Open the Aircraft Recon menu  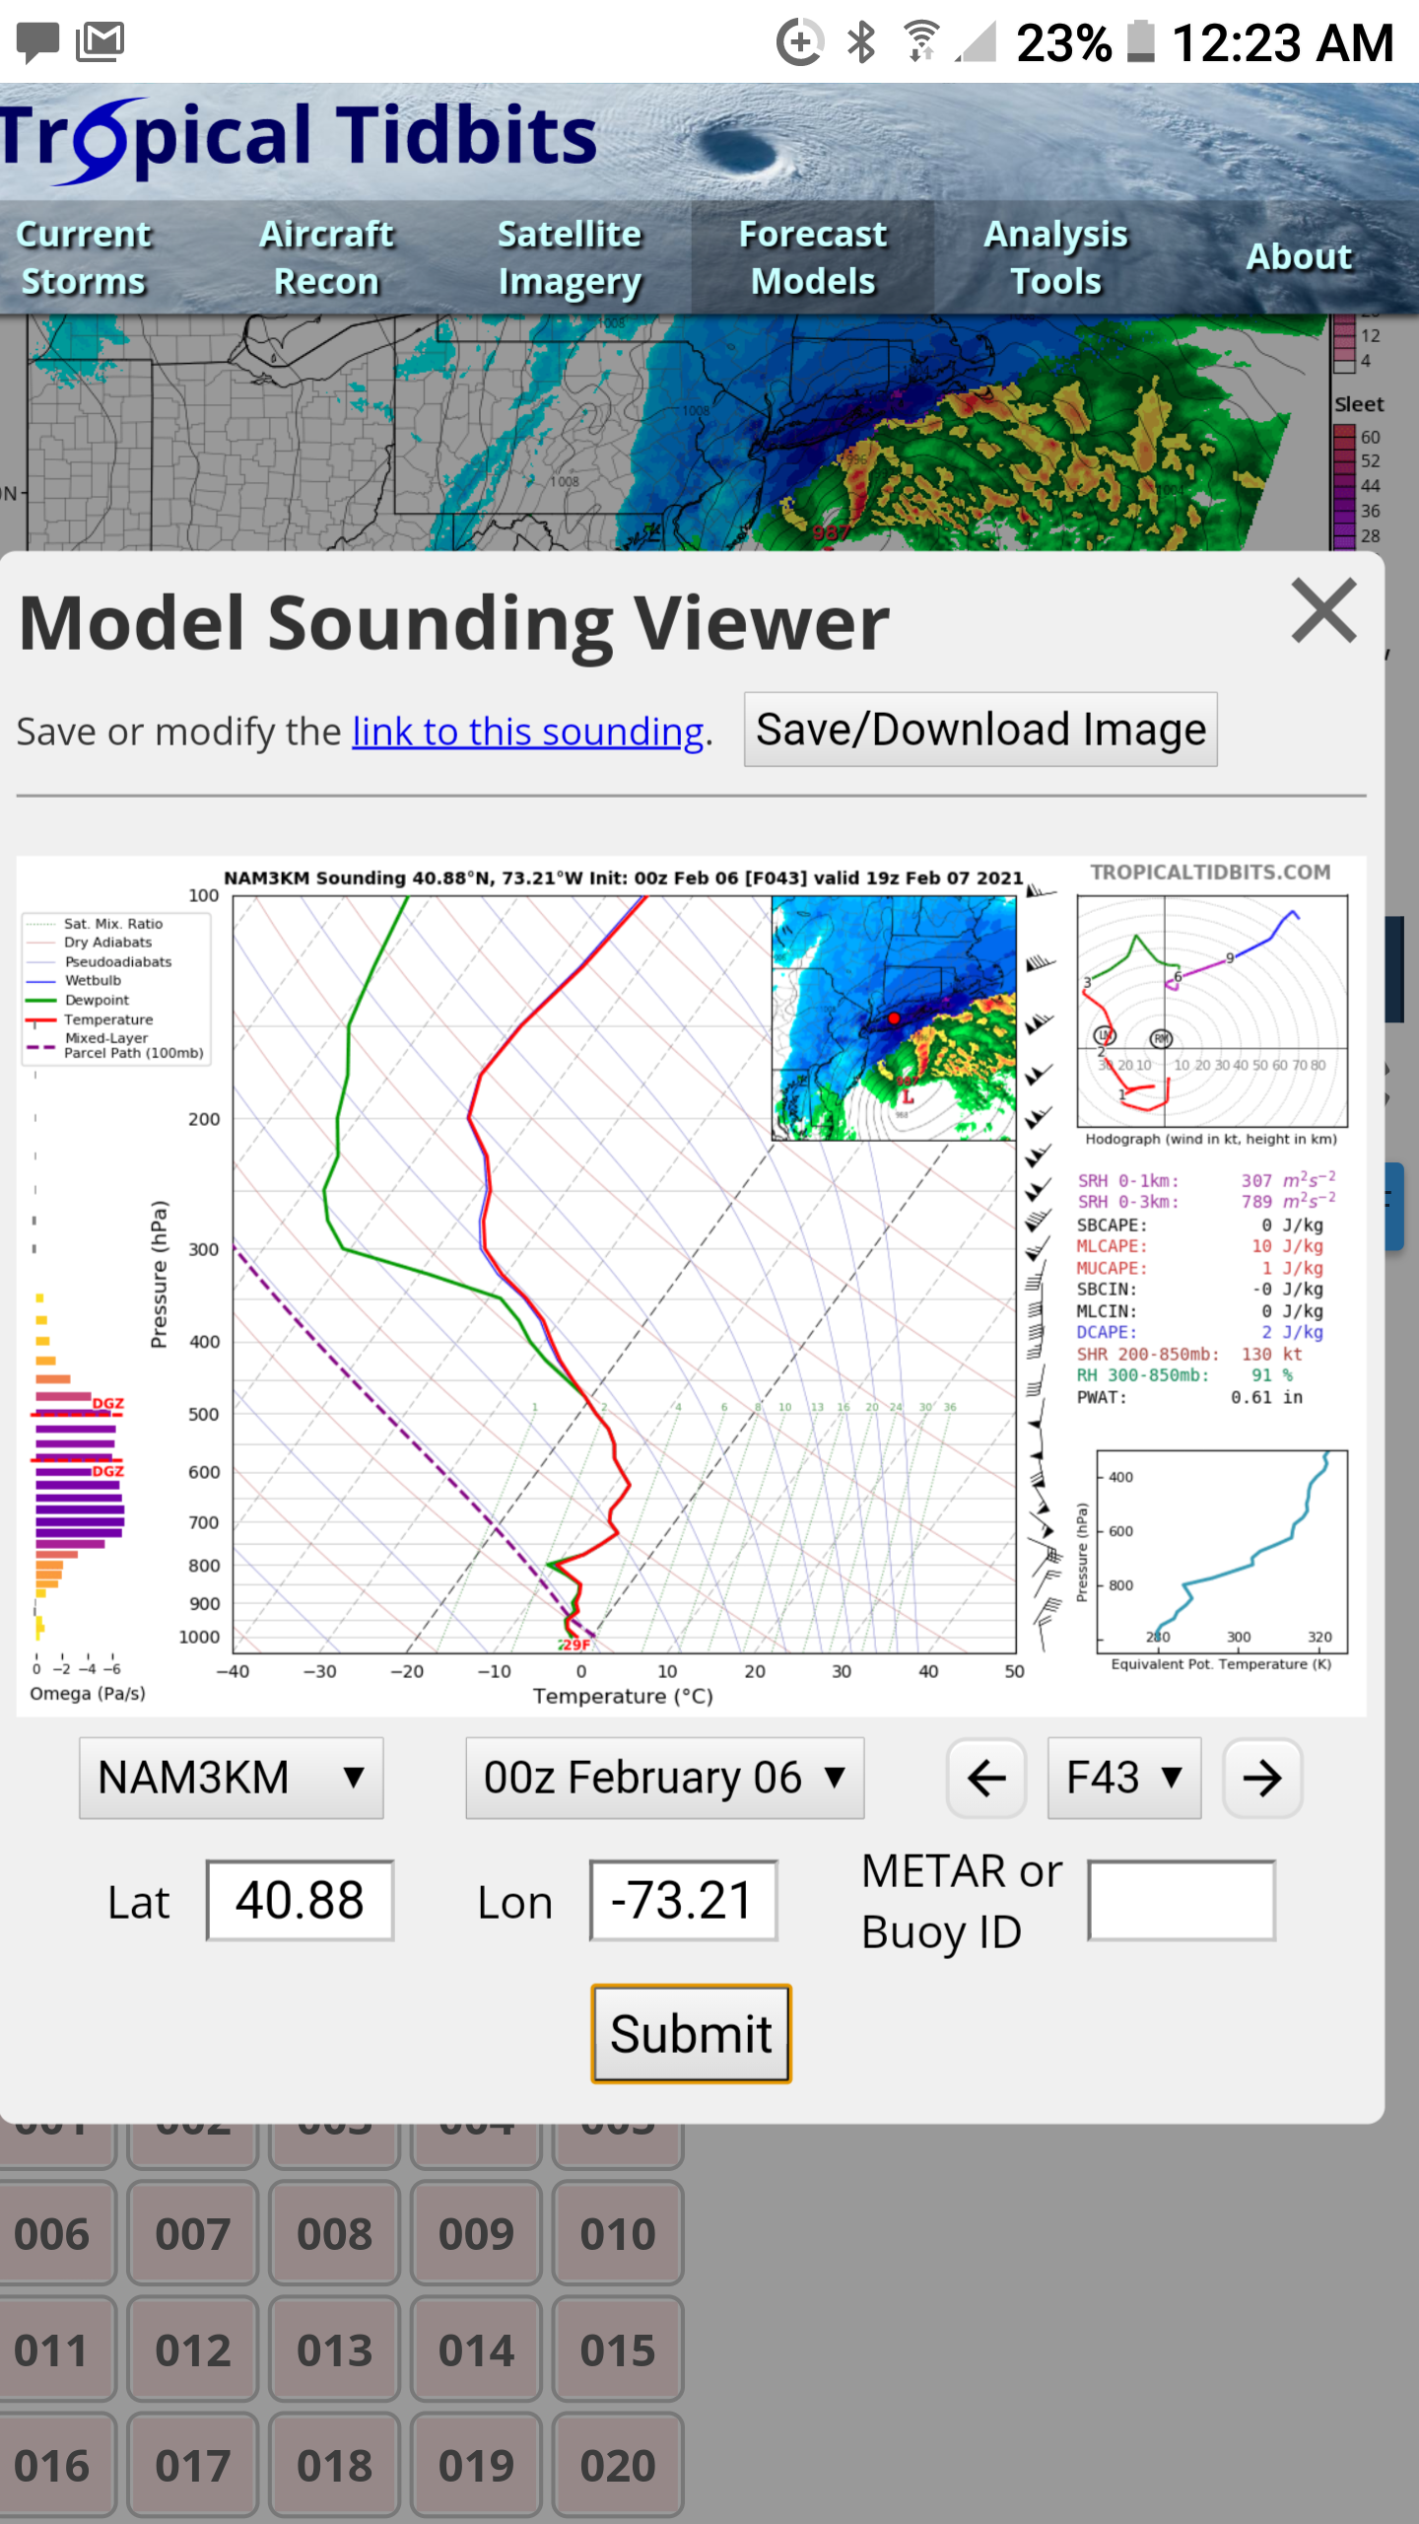pos(326,257)
